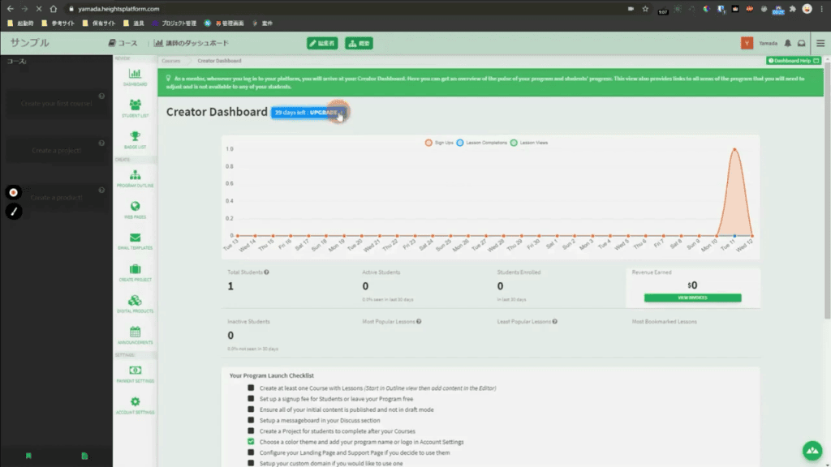Screen dimensions: 831x467
Task: Click the Yamada user avatar
Action: click(x=747, y=44)
